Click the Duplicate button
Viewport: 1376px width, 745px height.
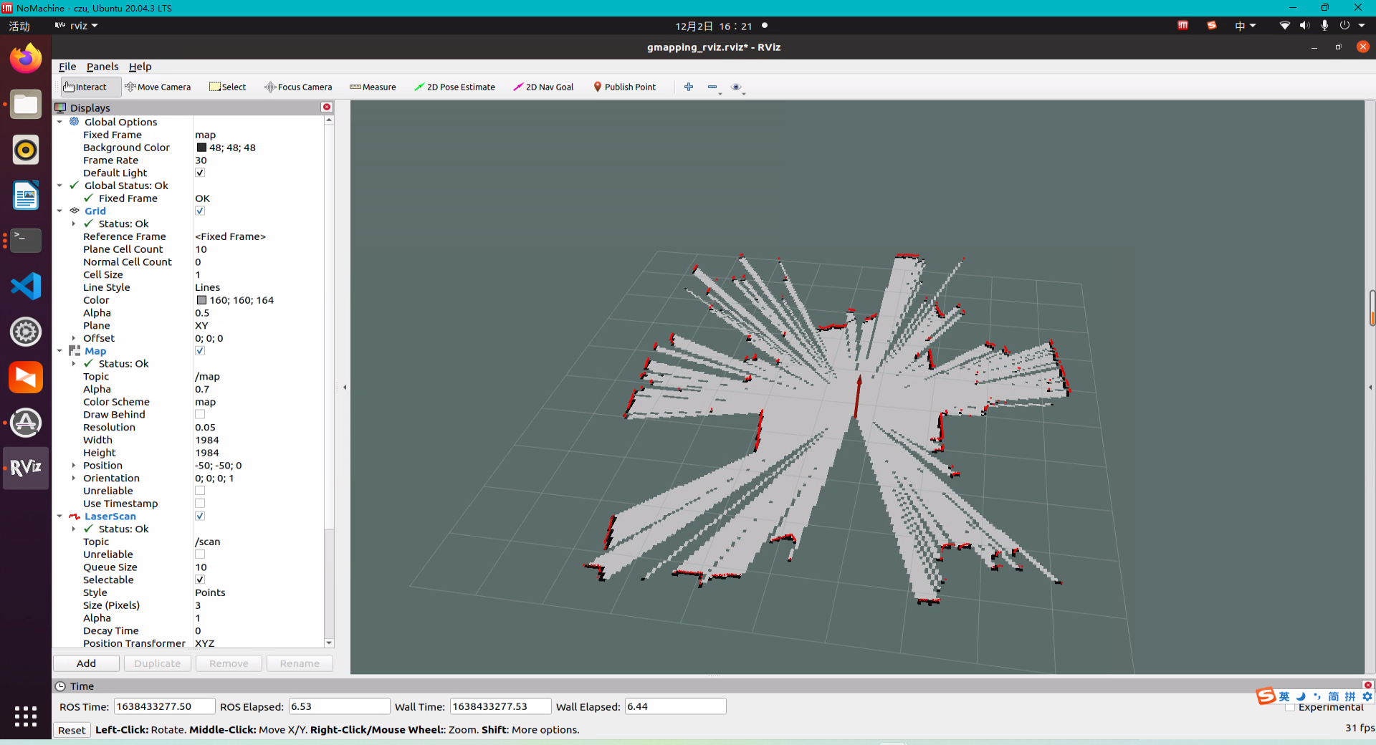[x=158, y=663]
